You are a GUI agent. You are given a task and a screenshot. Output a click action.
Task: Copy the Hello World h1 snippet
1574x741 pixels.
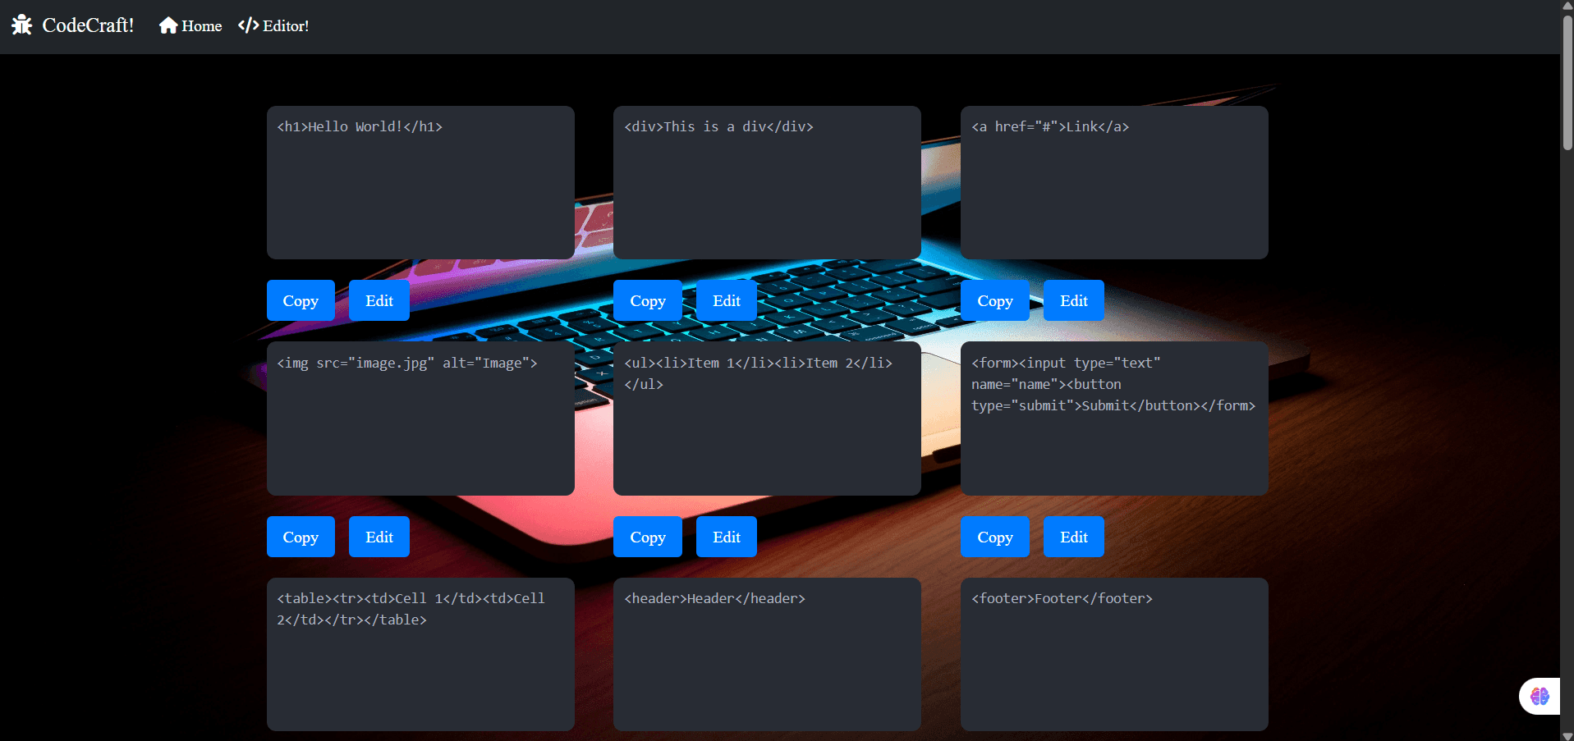coord(301,300)
